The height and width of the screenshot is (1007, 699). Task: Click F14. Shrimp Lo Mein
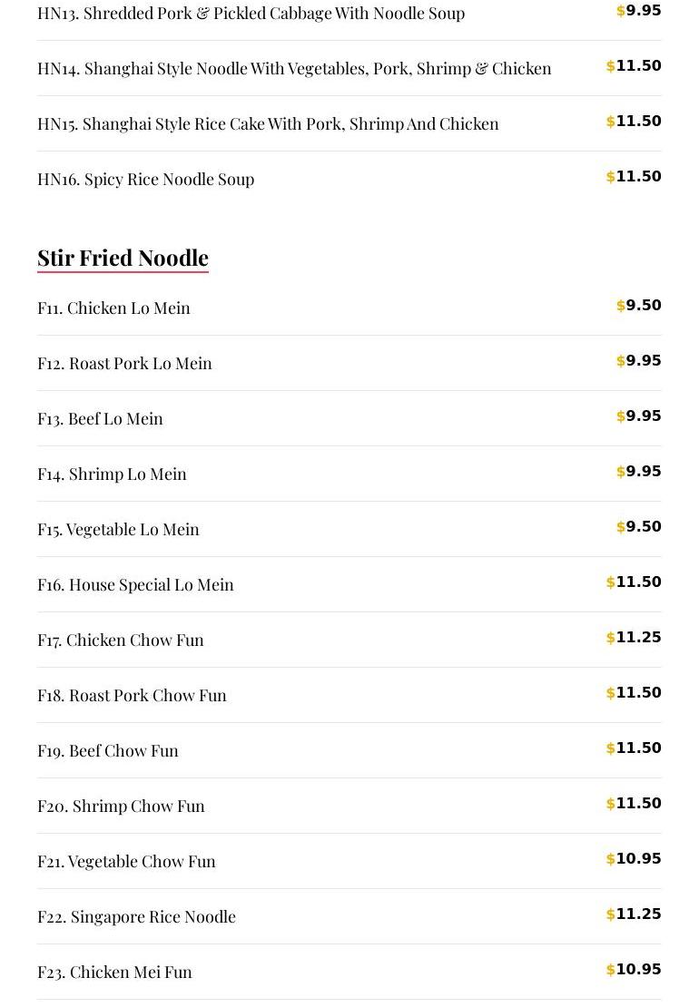(x=113, y=474)
